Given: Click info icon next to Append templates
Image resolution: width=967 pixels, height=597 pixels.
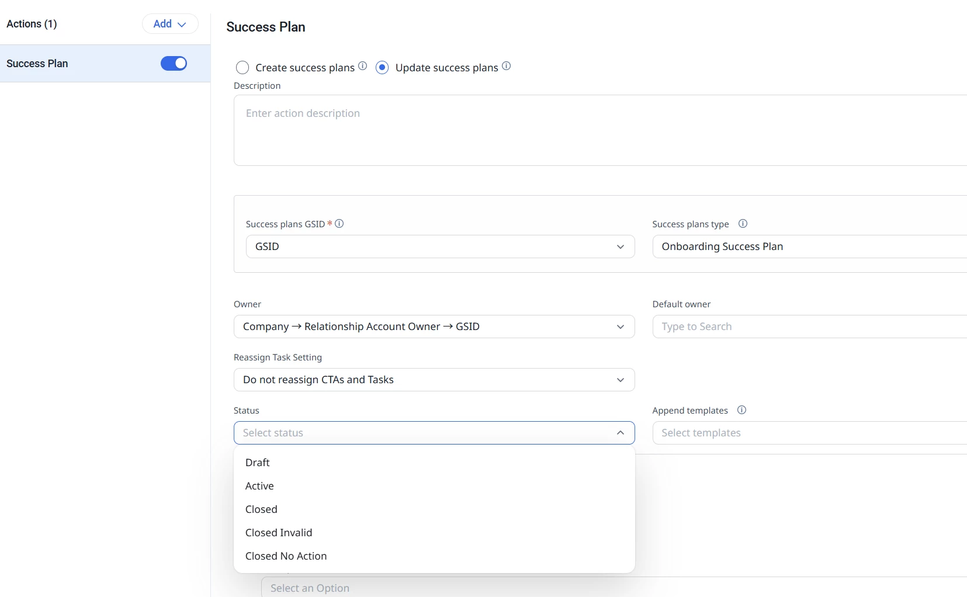Looking at the screenshot, I should pos(742,410).
